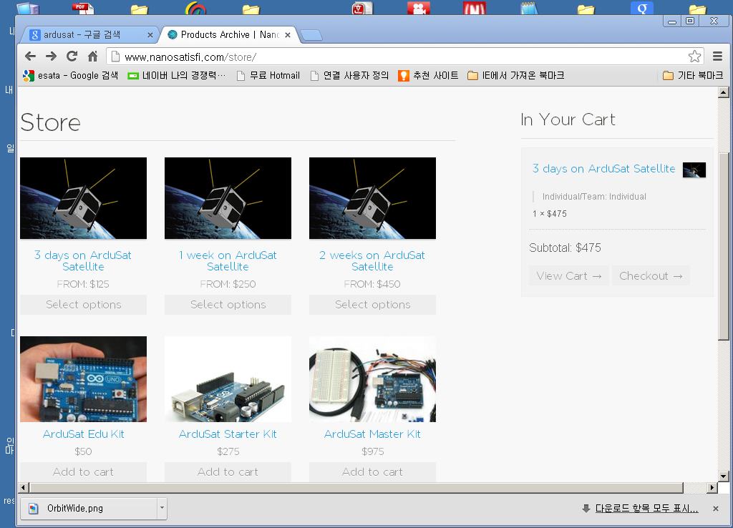Viewport: 733px width, 528px height.
Task: Click the OrbitWide.png file icon
Action: tap(34, 509)
